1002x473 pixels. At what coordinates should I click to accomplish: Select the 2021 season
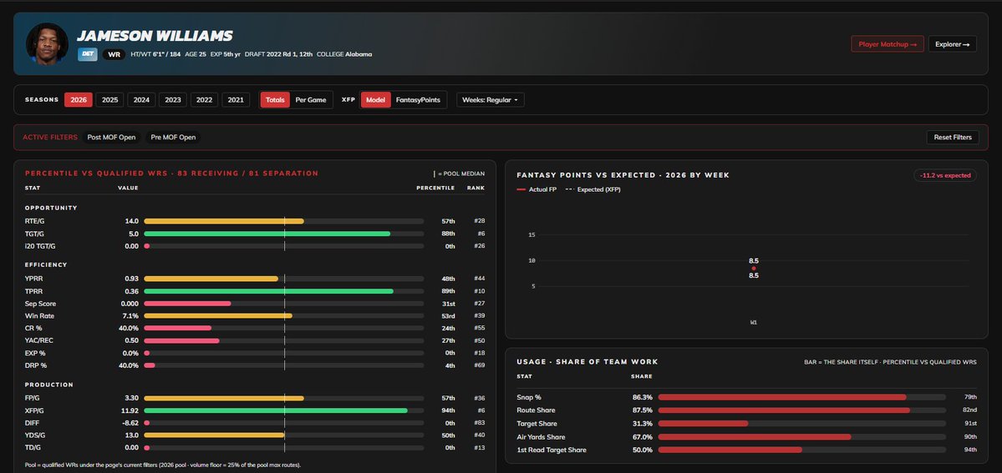point(236,100)
